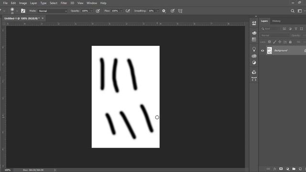Image resolution: width=306 pixels, height=172 pixels.
Task: Add layer mask icon
Action: (281, 169)
